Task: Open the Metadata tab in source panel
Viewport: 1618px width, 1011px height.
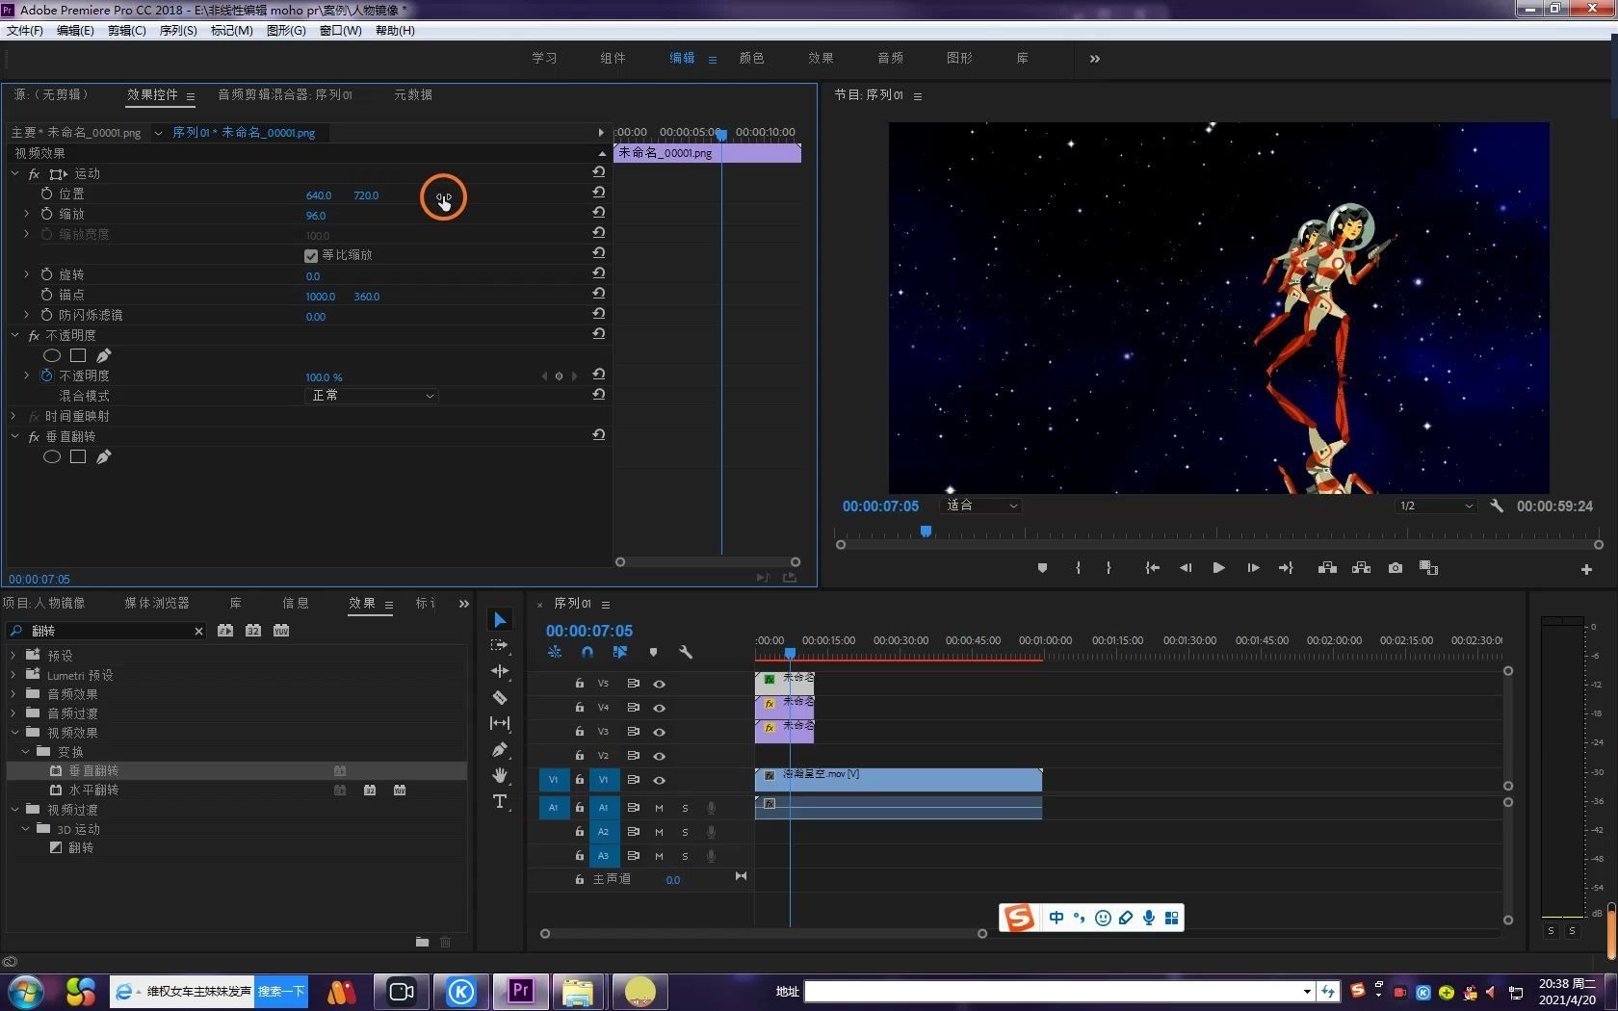Action: coord(412,94)
